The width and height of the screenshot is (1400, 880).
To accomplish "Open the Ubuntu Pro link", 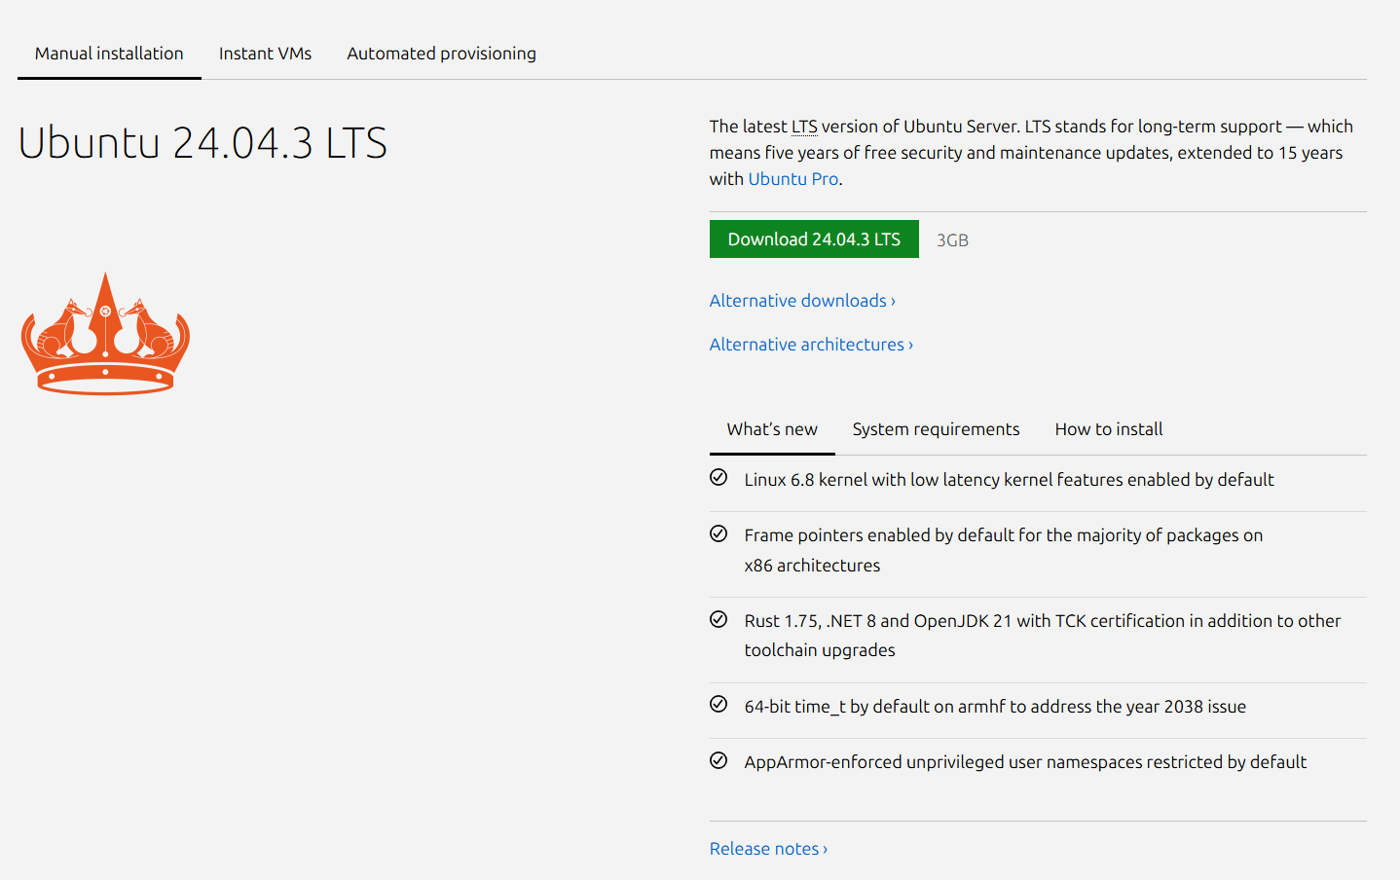I will pos(792,179).
